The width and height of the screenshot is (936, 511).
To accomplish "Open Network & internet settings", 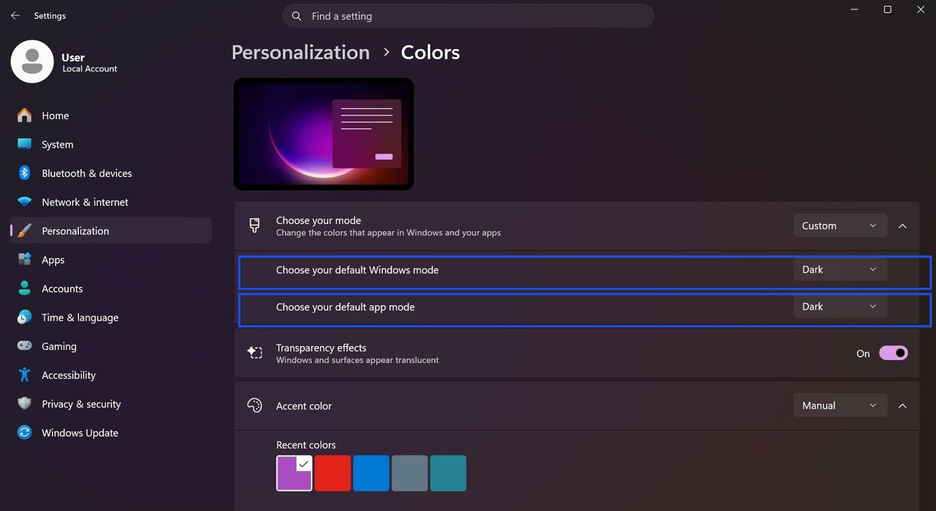I will [111, 202].
